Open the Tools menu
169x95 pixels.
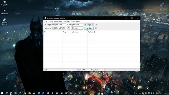73,21
